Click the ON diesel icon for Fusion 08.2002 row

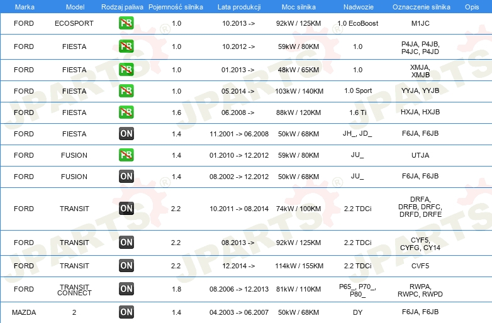(126, 177)
